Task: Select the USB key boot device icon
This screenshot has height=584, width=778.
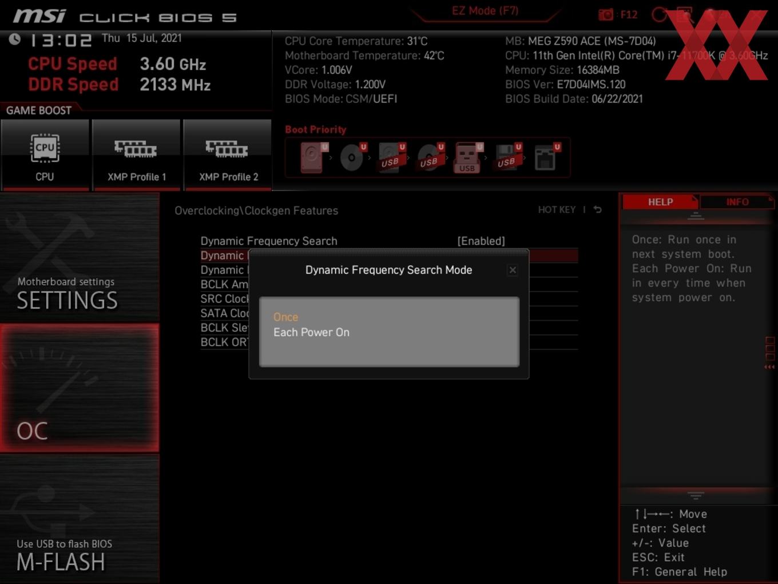Action: [469, 157]
